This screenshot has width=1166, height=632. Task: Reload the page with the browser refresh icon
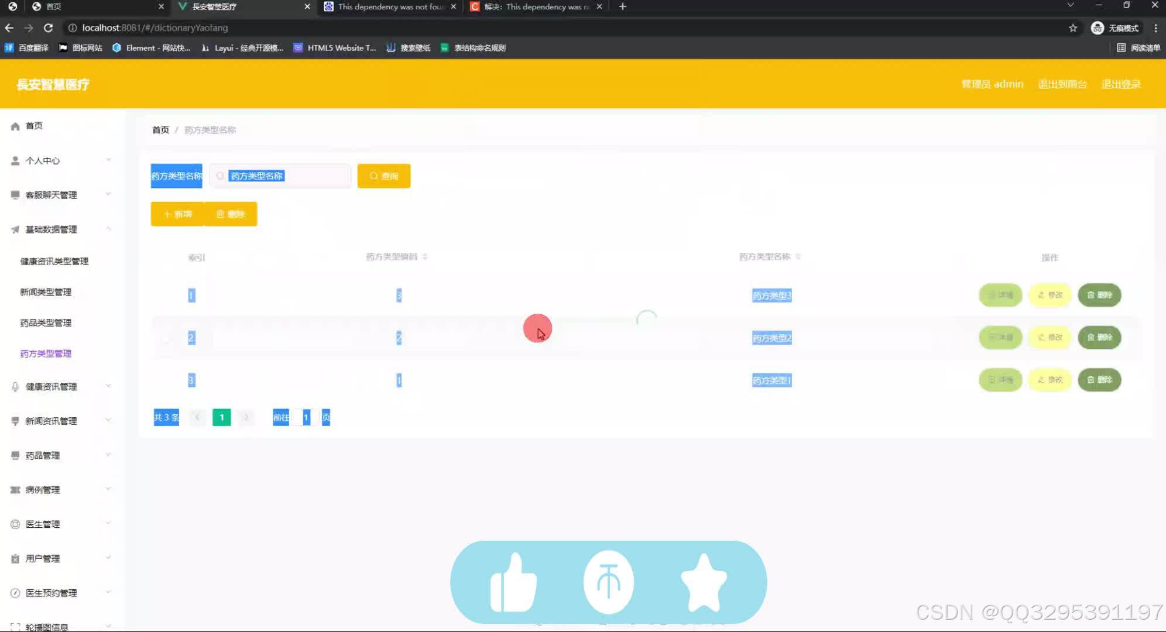(48, 28)
